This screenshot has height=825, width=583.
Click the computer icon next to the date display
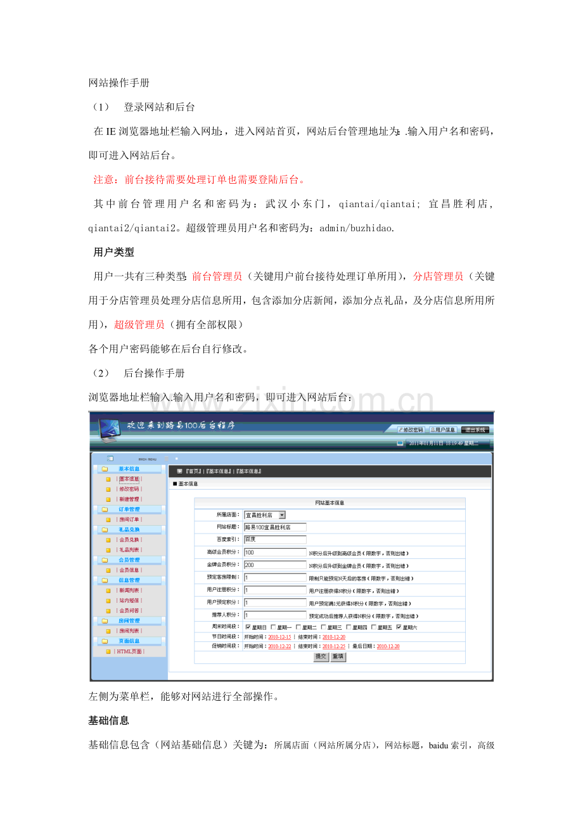click(400, 444)
